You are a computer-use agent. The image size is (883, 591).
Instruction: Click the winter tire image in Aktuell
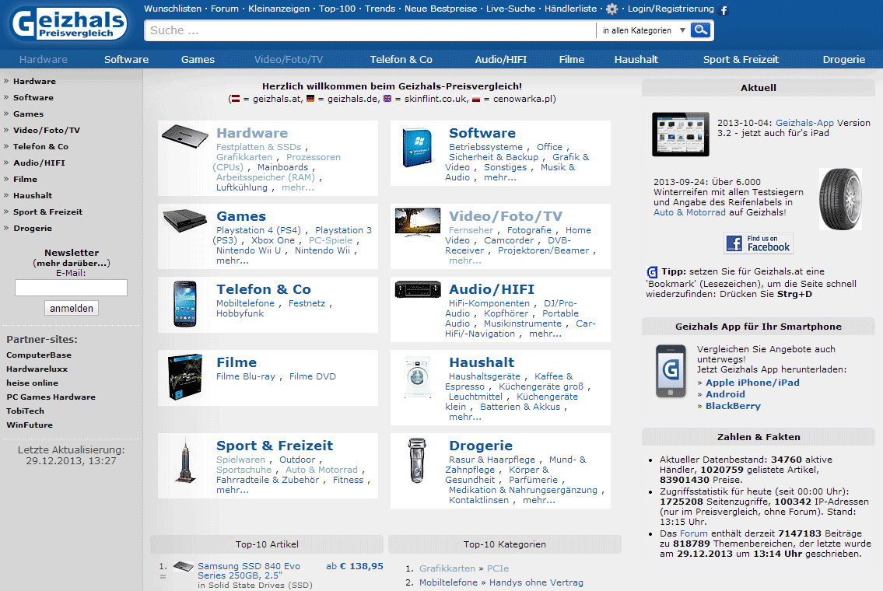click(840, 199)
